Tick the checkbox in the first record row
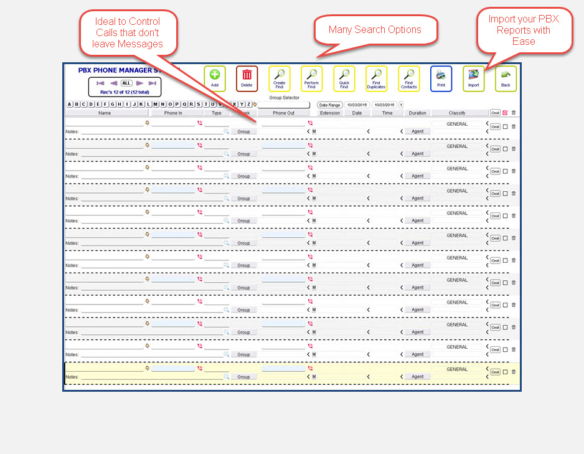The height and width of the screenshot is (454, 584). (506, 126)
